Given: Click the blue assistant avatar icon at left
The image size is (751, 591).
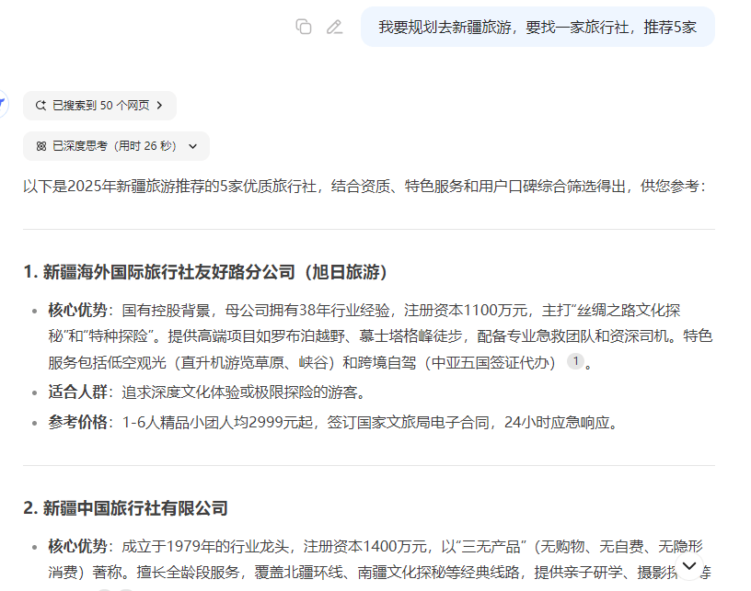Looking at the screenshot, I should (3, 103).
